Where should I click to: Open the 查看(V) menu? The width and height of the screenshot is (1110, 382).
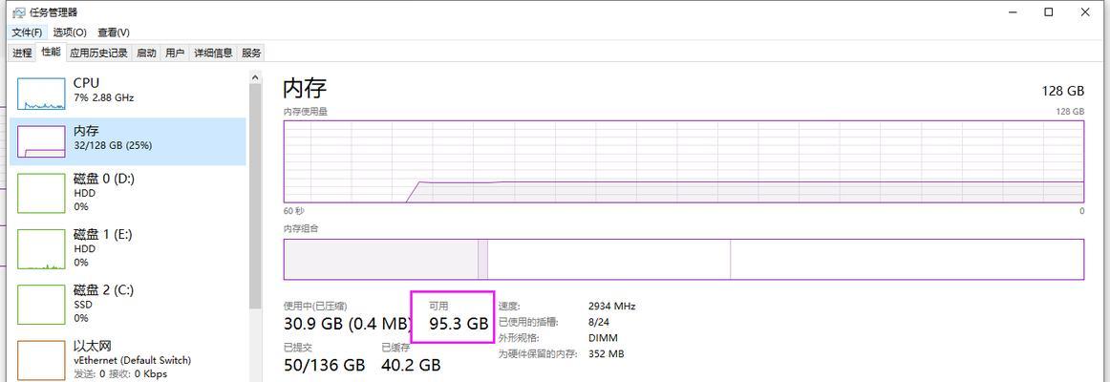[x=114, y=32]
